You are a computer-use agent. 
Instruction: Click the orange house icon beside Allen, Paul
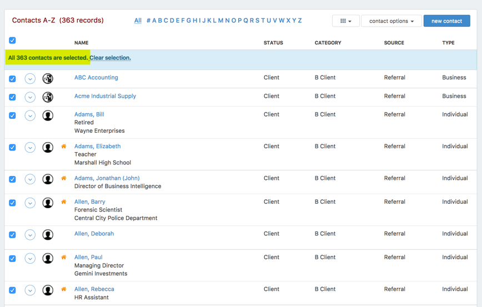(x=64, y=257)
